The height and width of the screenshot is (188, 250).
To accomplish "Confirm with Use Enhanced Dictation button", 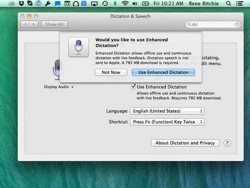I will (164, 72).
